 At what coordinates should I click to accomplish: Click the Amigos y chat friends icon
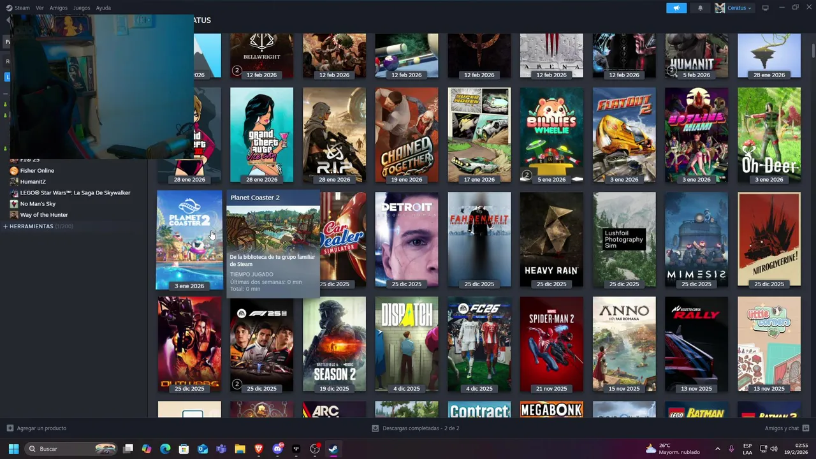tap(806, 428)
